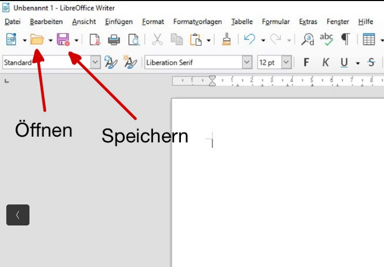Export directly as PDF icon

point(94,39)
